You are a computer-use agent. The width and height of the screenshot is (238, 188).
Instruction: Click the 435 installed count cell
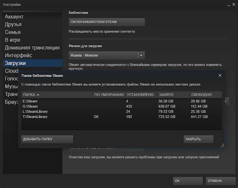point(129,107)
